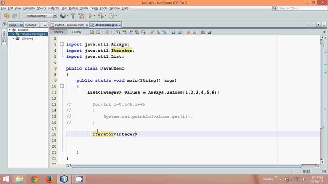This screenshot has width=328, height=184.
Task: Toggle Rectangular Selection icon
Action: point(143,32)
